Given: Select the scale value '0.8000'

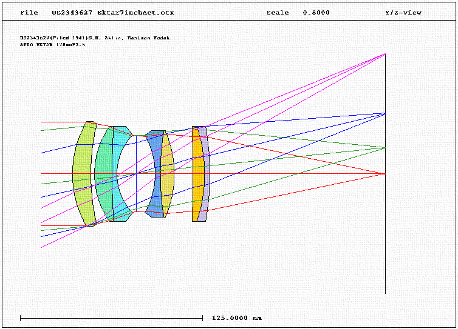Looking at the screenshot, I should [x=316, y=13].
